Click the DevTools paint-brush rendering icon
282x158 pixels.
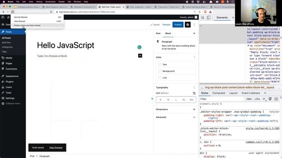tap(270, 99)
